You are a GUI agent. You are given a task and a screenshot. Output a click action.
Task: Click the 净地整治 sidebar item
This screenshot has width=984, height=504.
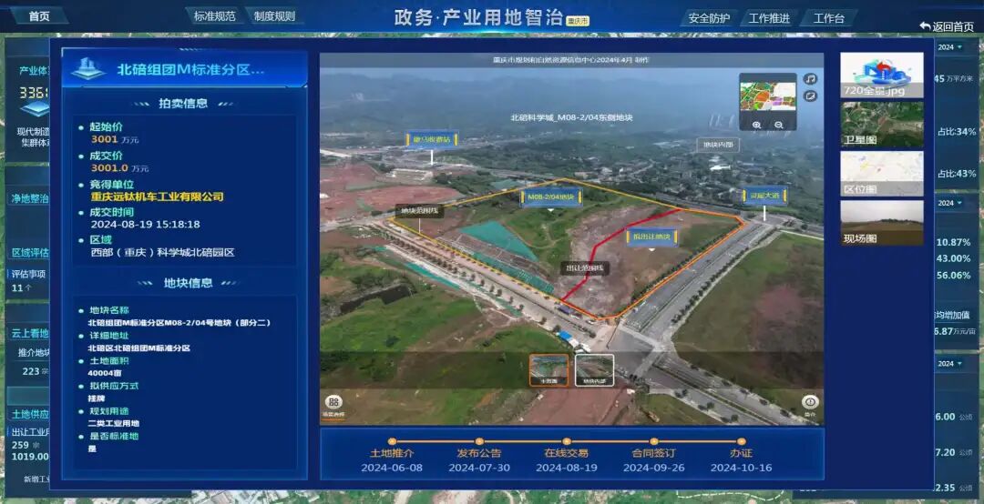(29, 198)
